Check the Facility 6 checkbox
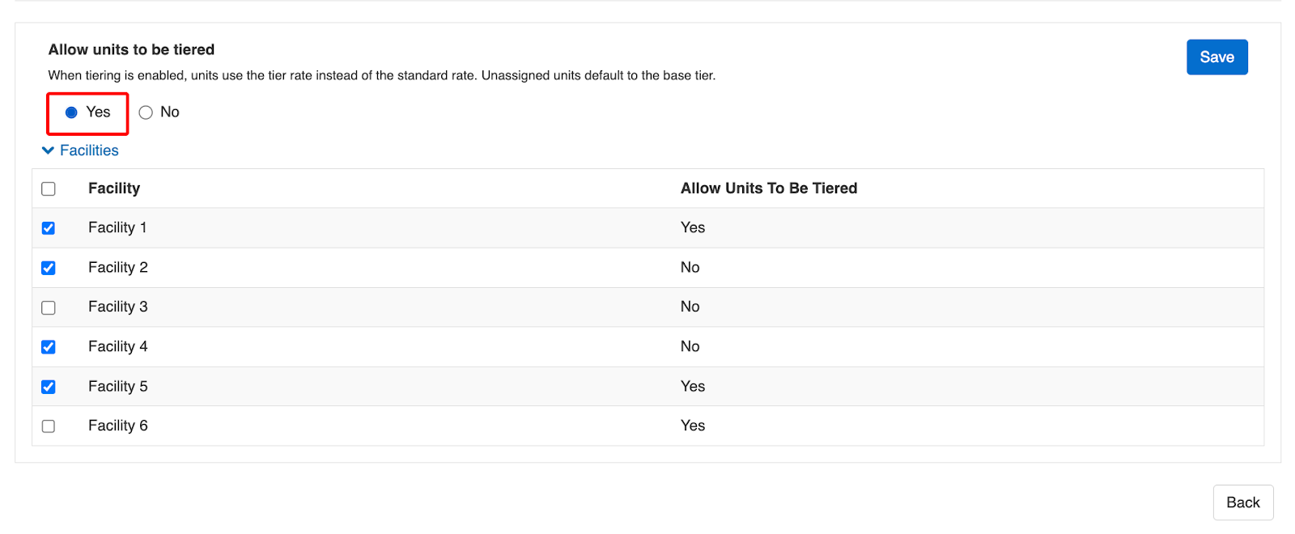This screenshot has width=1295, height=534. coord(49,426)
